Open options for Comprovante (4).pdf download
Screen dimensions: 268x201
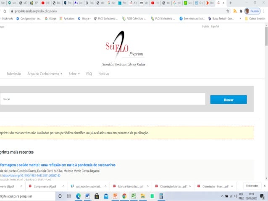coord(63,186)
